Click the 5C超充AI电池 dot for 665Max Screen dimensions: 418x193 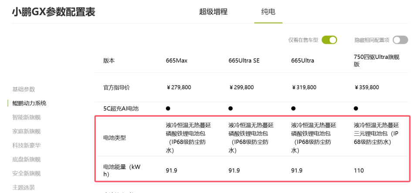pos(168,108)
